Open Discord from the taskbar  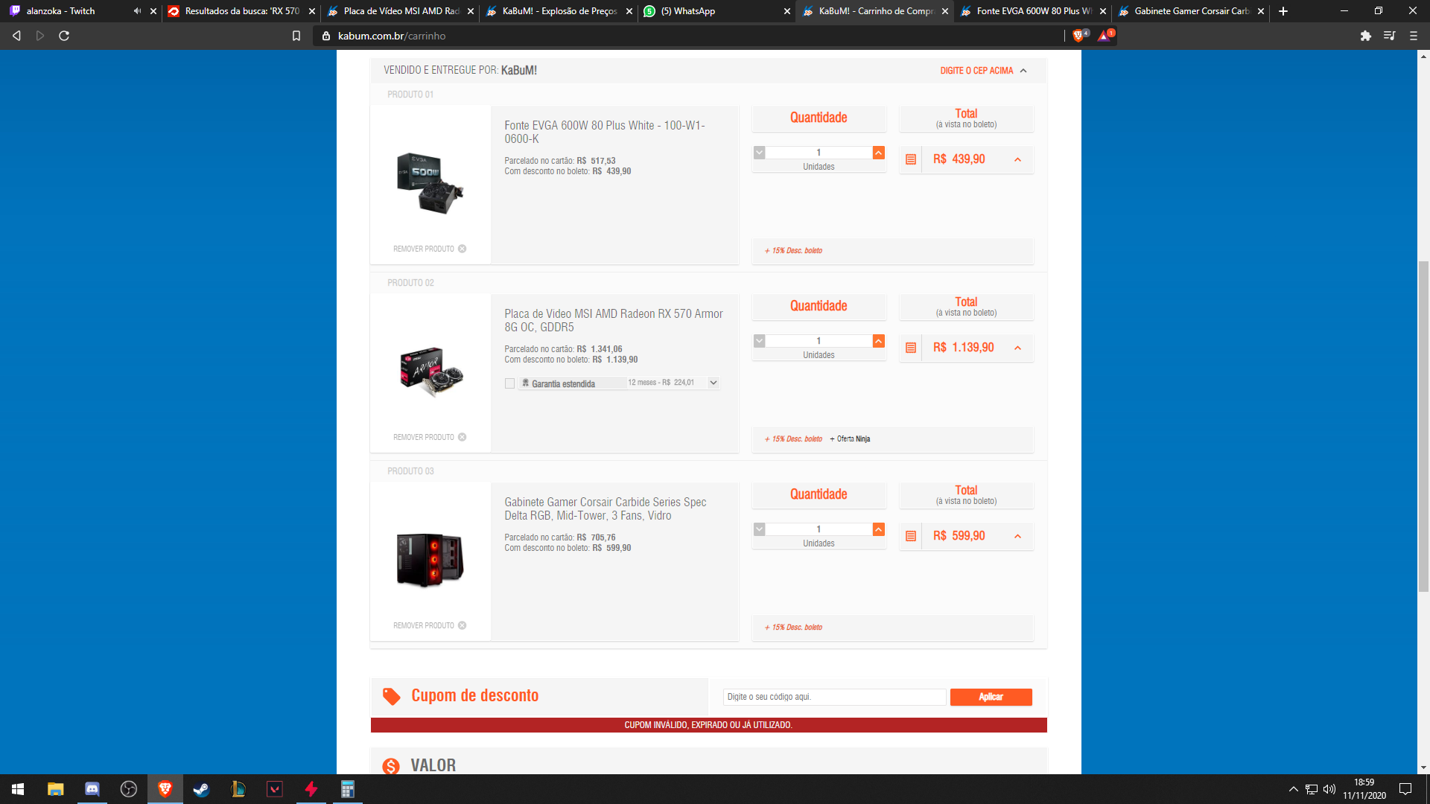pos(92,789)
